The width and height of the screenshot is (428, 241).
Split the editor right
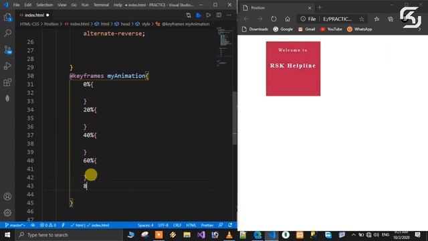point(219,15)
